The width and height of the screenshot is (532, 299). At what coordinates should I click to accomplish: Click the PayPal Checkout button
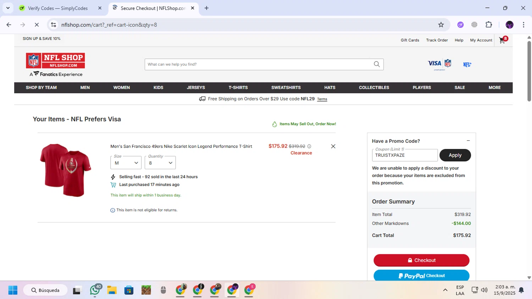click(x=421, y=276)
